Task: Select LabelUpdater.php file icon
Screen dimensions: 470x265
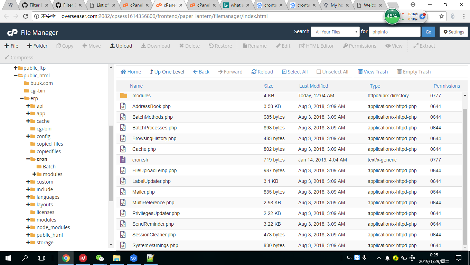Action: click(123, 181)
